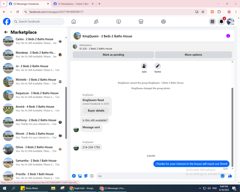The width and height of the screenshot is (240, 192).
Task: Open more actions plus icon in composer
Action: tap(74, 176)
